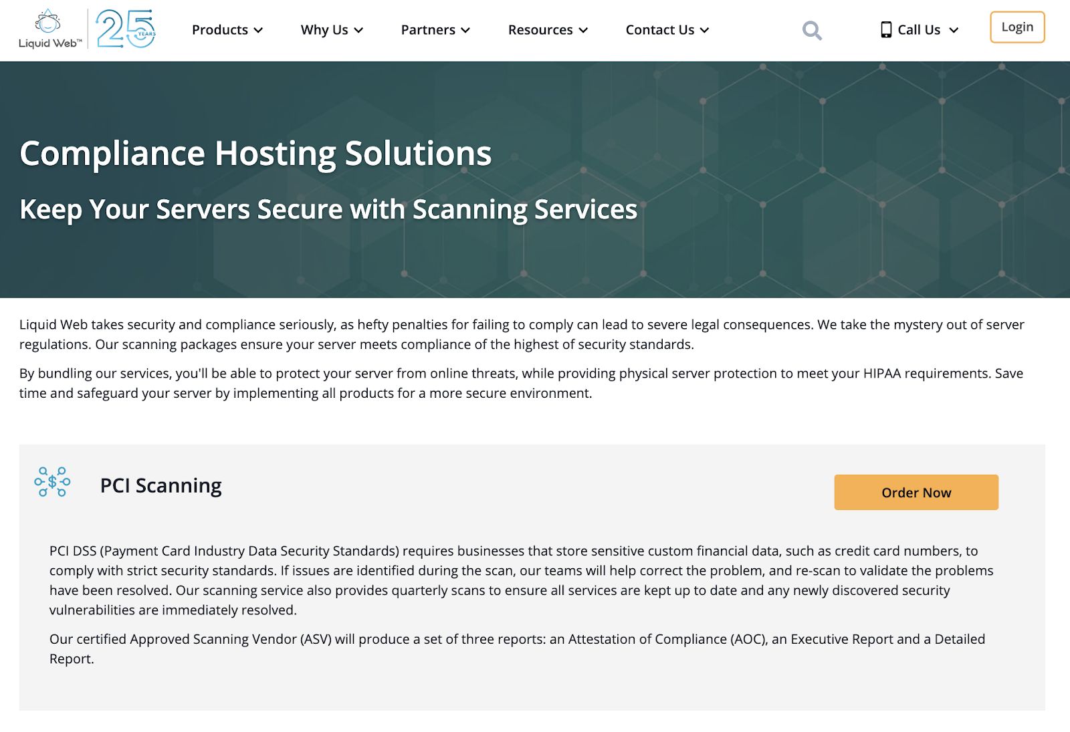Click the Login button

pyautogui.click(x=1017, y=27)
